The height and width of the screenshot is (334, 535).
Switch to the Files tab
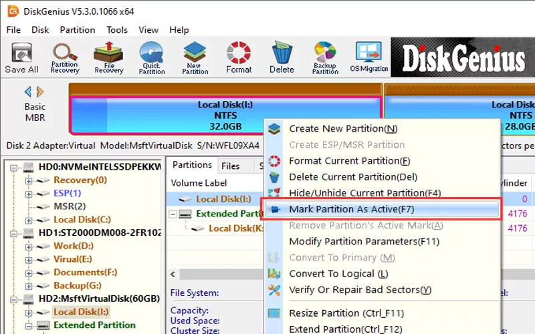click(231, 166)
